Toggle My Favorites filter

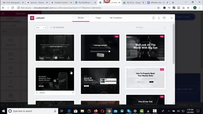[x=57, y=28]
